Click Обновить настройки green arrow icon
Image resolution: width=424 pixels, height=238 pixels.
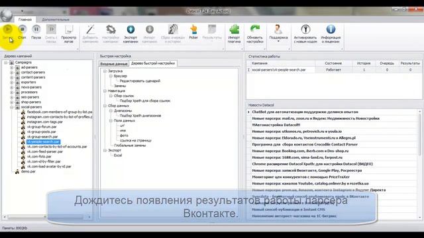tap(254, 29)
